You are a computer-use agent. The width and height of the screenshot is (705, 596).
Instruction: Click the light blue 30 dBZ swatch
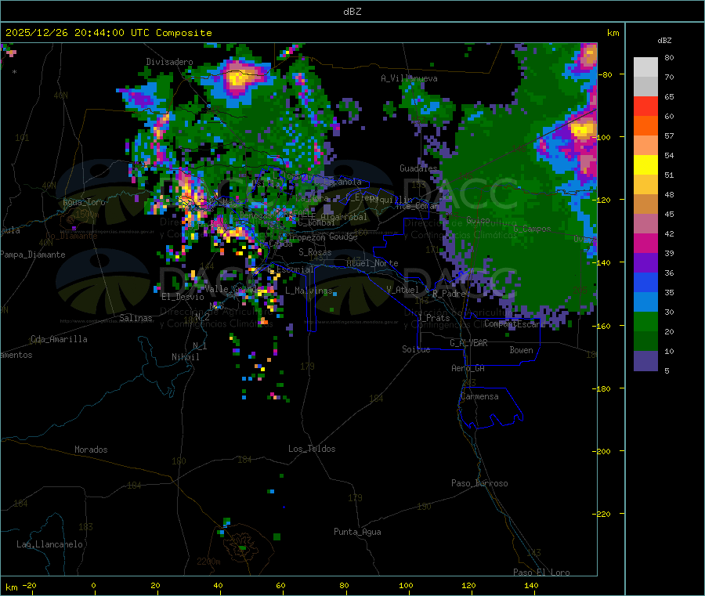[x=645, y=302]
